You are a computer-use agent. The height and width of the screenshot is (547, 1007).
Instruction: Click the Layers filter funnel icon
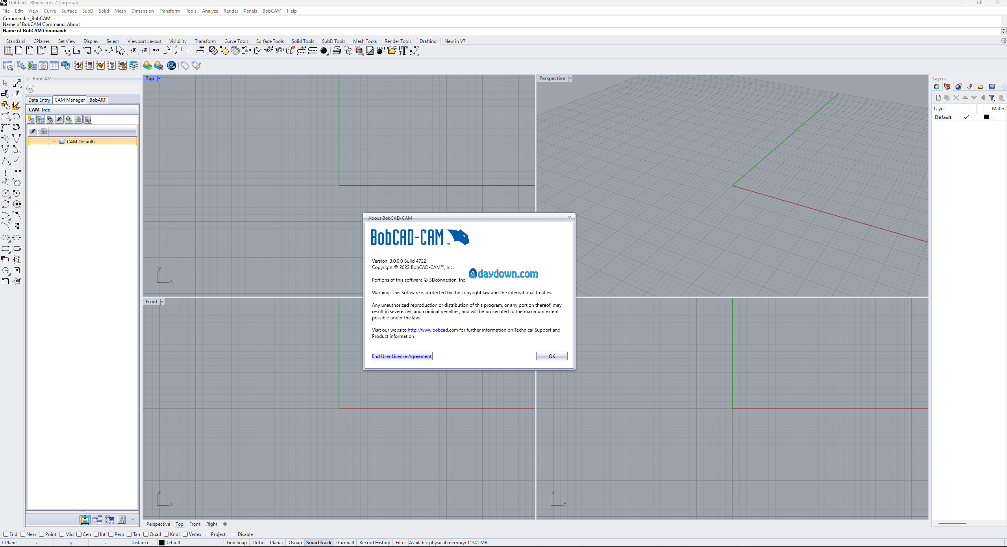click(992, 98)
